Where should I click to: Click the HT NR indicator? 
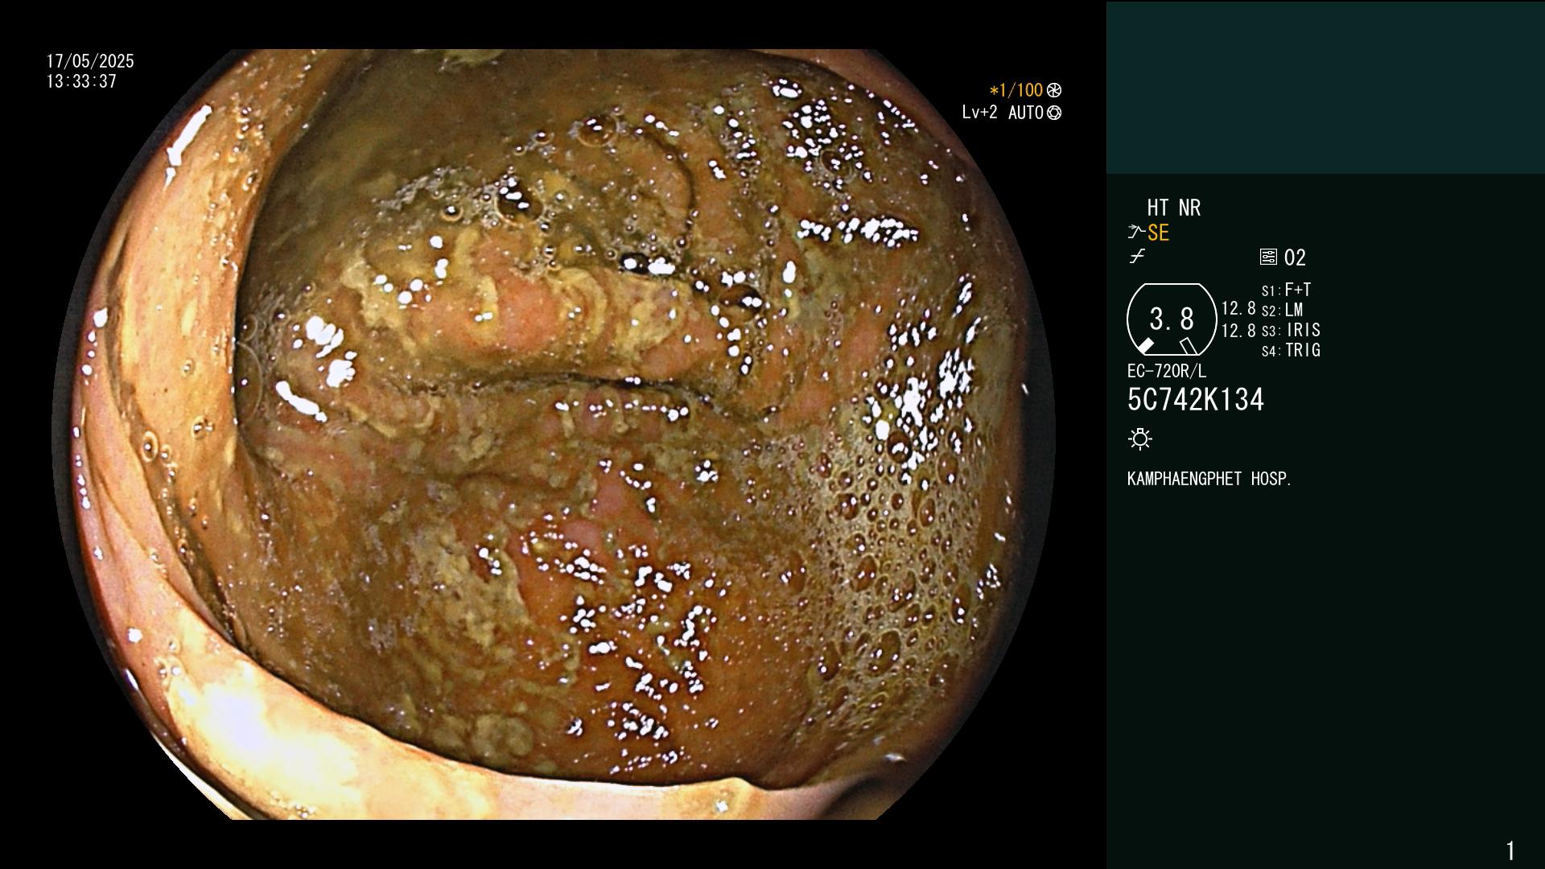coord(1174,208)
